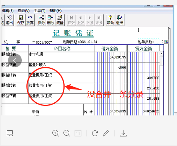
Task: Go to previous voucher 上张
Action: [x=81, y=20]
